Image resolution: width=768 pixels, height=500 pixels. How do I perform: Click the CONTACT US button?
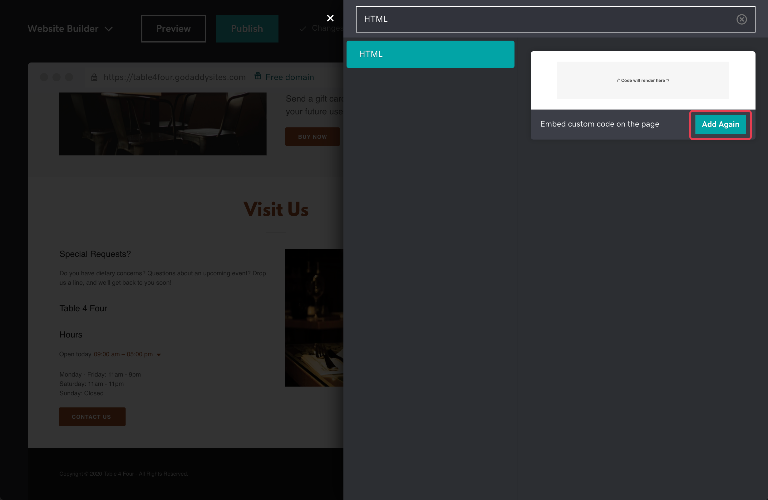point(92,417)
